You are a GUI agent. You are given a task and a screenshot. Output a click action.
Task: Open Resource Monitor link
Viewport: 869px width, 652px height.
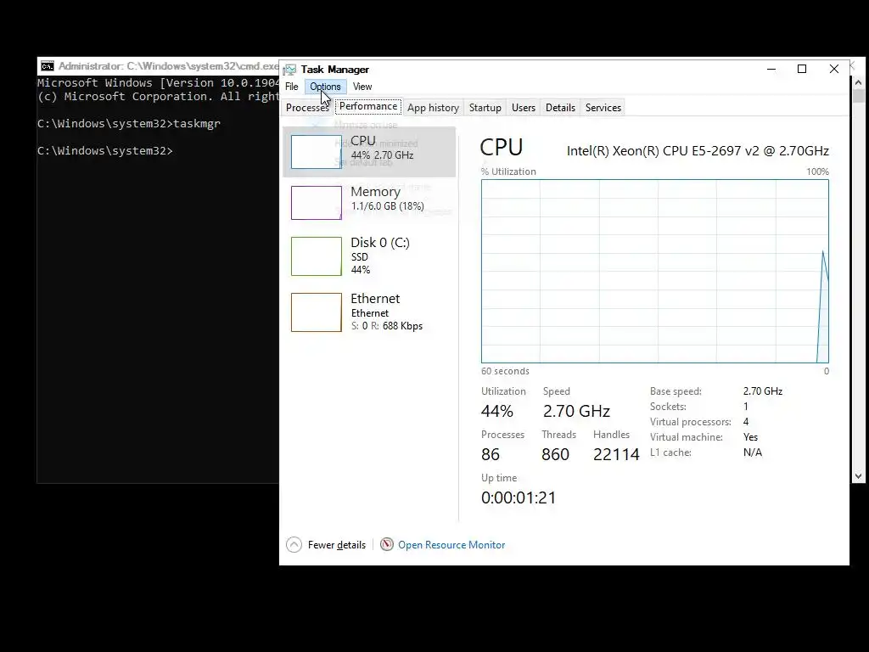pos(451,545)
